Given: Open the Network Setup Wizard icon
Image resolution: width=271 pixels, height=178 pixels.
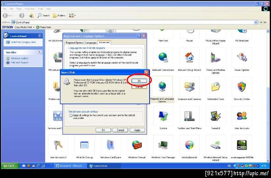Looking at the screenshot, I should (x=189, y=58).
